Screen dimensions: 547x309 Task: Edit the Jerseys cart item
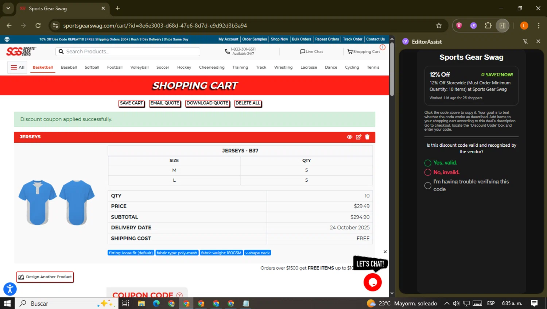(358, 137)
